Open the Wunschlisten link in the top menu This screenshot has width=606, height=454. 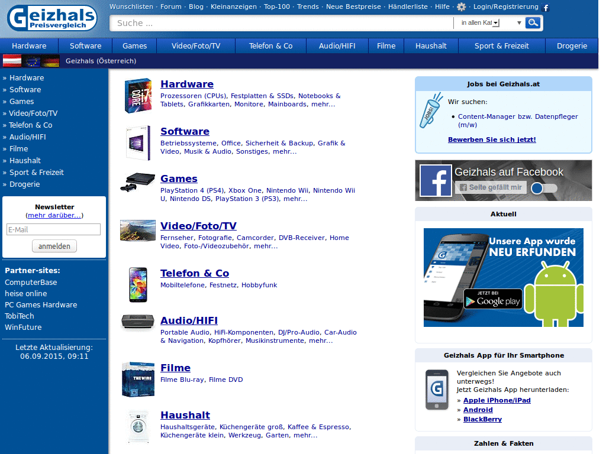click(x=131, y=7)
